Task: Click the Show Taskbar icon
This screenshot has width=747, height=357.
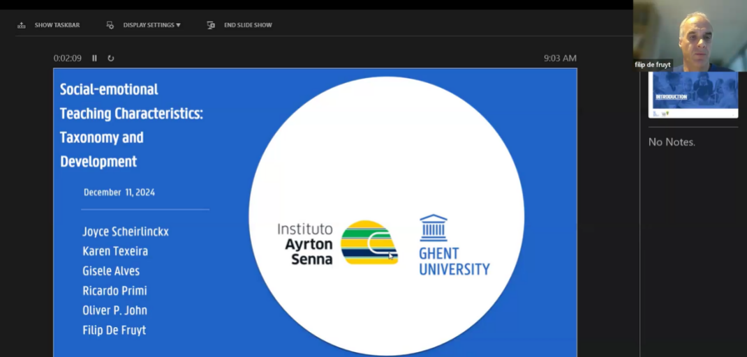Action: [22, 25]
